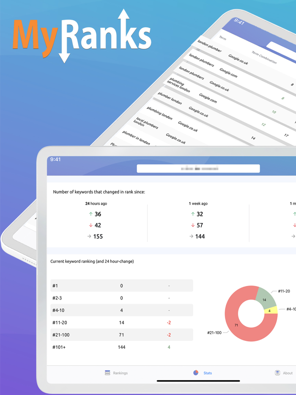Viewport: 296px width, 395px height.
Task: Click the green 4 change in #101+ row
Action: (x=169, y=347)
